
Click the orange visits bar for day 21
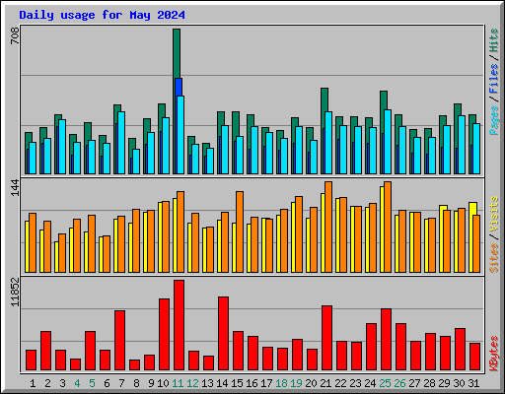(328, 227)
